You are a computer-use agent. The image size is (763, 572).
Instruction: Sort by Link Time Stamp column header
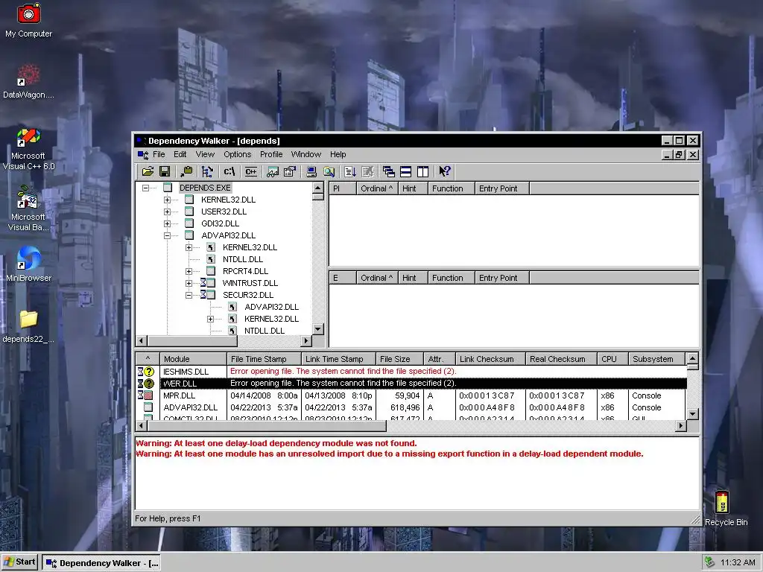[x=338, y=359]
